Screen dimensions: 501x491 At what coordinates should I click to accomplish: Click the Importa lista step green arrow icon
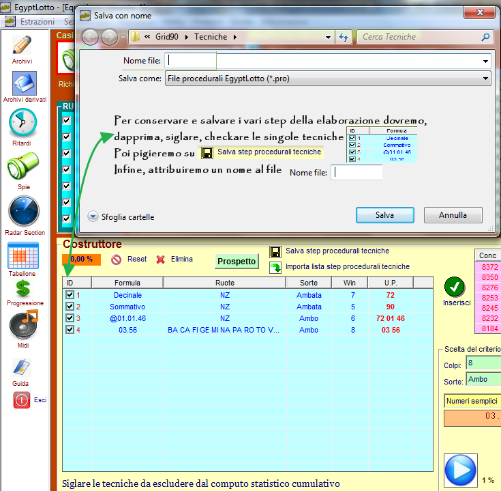pyautogui.click(x=275, y=268)
